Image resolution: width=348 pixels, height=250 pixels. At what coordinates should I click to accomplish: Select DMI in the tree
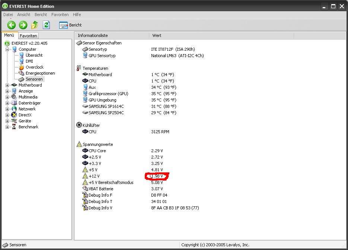click(x=29, y=61)
